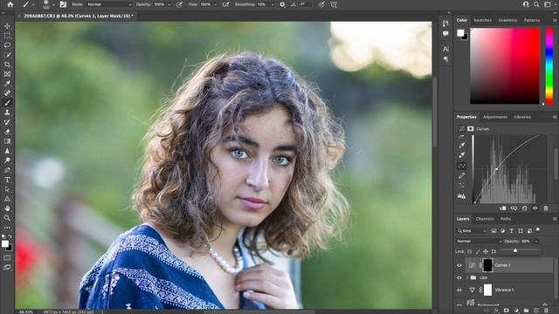Open smoothing options gear icon
Screen dimensions: 559x314
[x=282, y=4]
